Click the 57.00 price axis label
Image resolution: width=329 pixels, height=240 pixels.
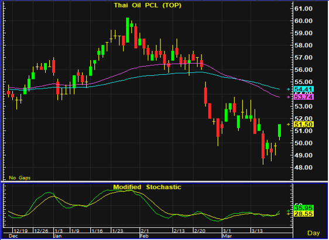304,58
